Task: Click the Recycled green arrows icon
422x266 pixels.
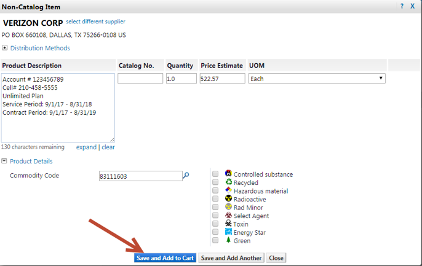Action: pyautogui.click(x=228, y=182)
